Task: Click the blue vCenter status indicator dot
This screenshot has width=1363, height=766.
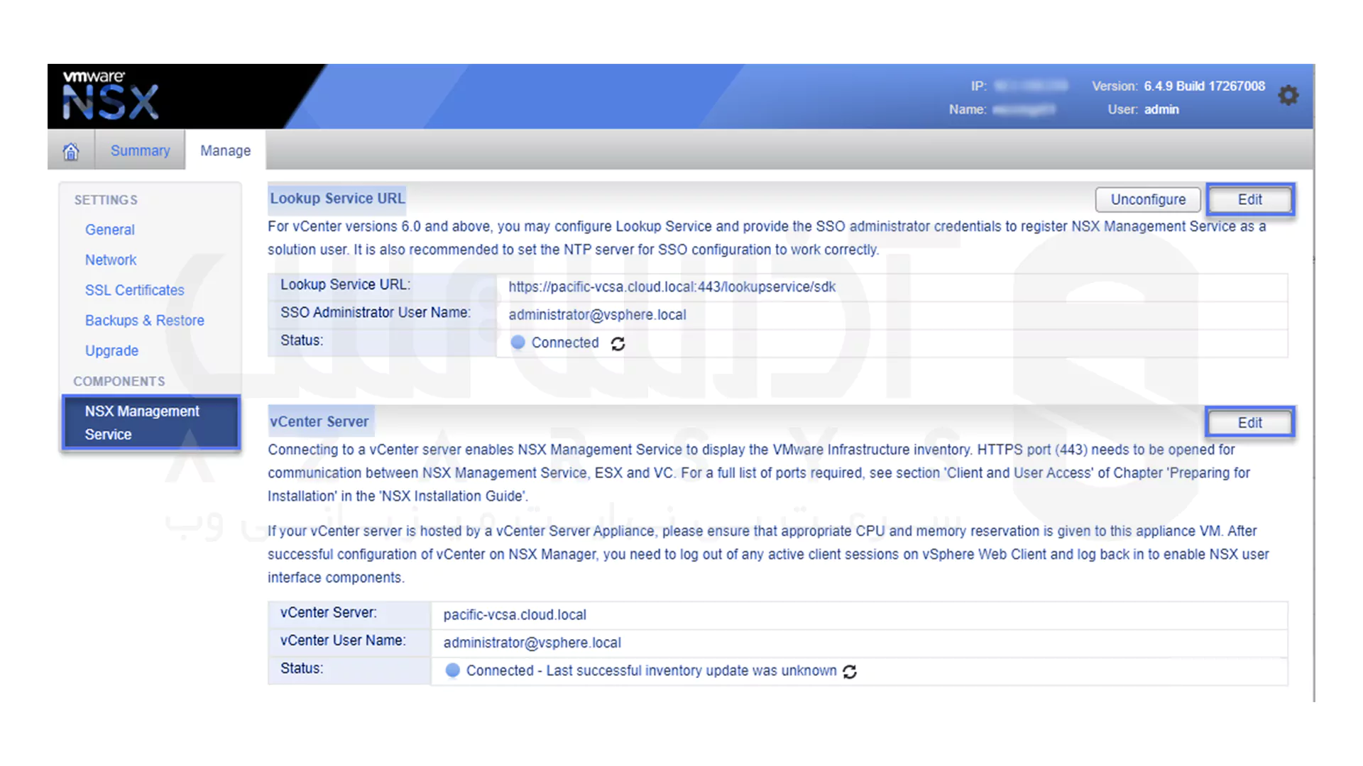Action: click(452, 670)
